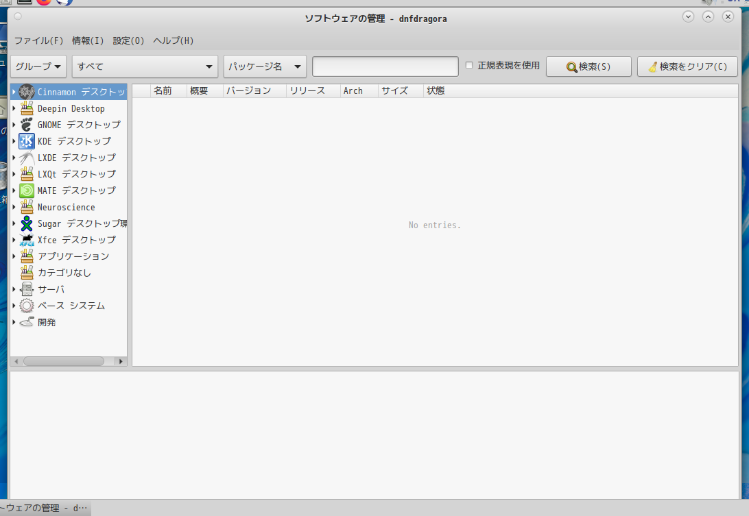Expand the ベース システム tree node
The image size is (749, 516).
(14, 306)
